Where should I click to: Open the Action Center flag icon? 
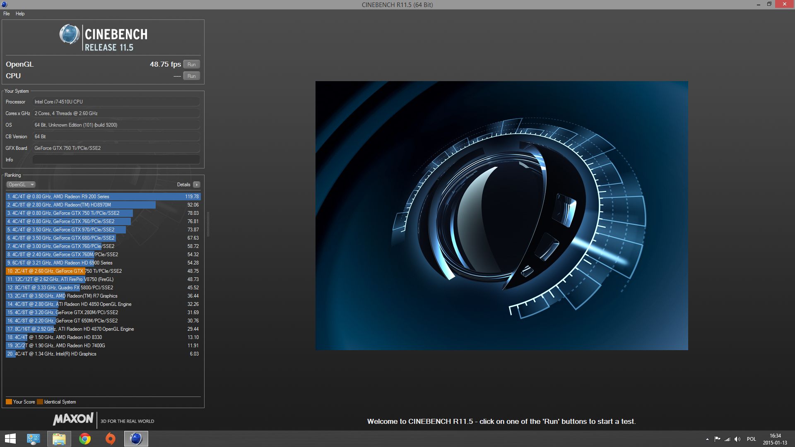(x=717, y=439)
